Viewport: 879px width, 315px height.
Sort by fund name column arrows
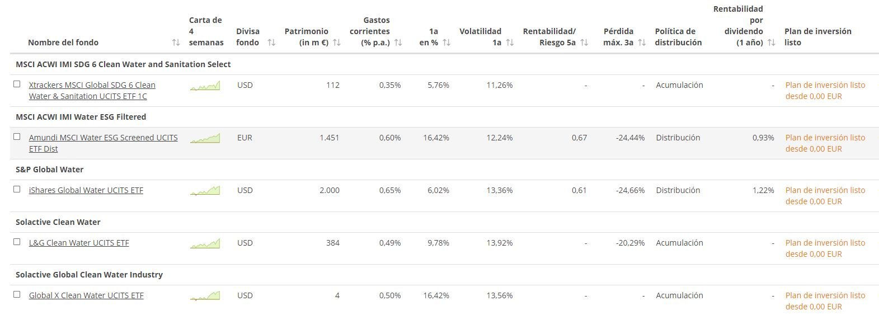coord(176,43)
